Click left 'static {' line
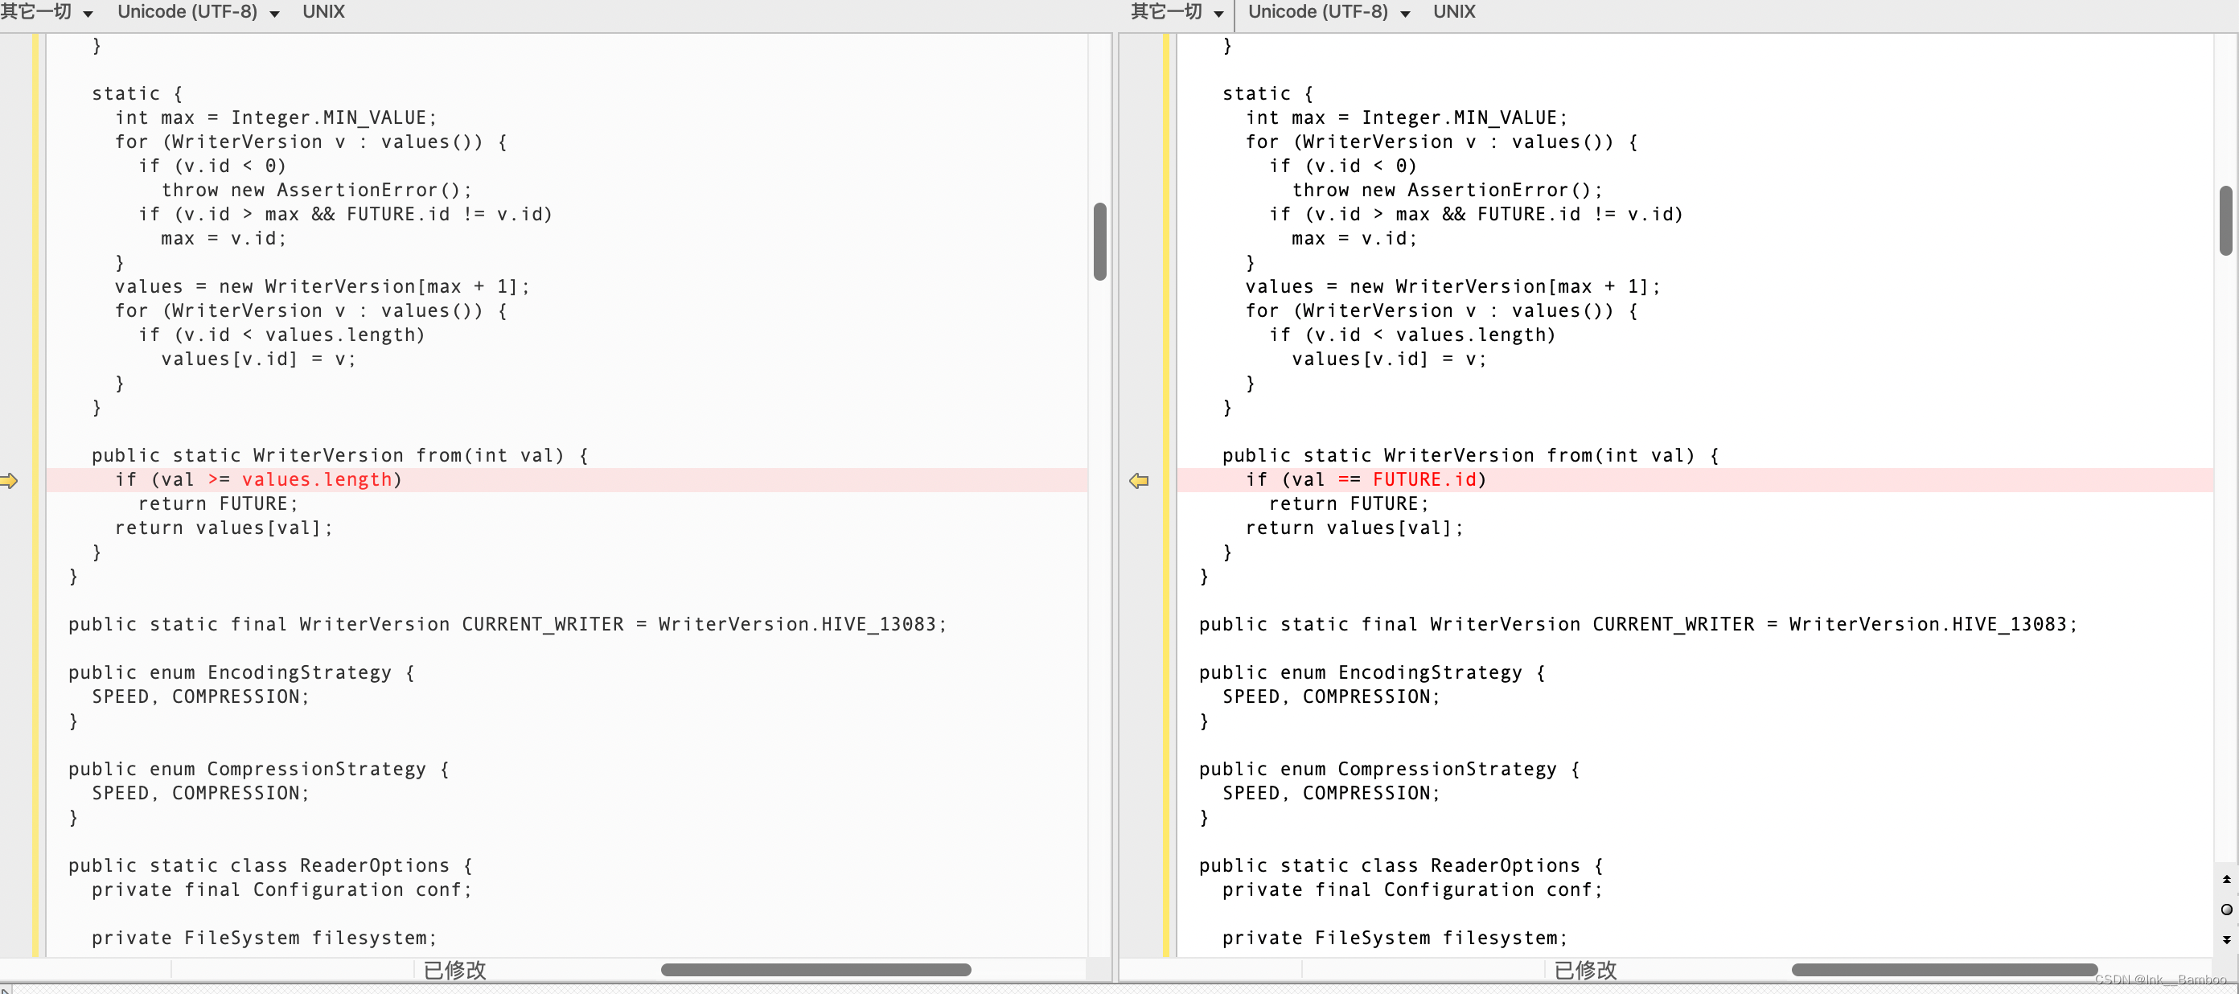This screenshot has width=2239, height=994. tap(138, 94)
